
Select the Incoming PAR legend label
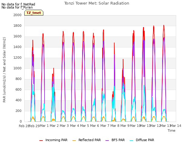56,140
